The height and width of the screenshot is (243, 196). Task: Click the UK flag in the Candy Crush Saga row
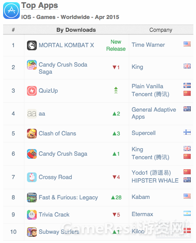pyautogui.click(x=187, y=149)
